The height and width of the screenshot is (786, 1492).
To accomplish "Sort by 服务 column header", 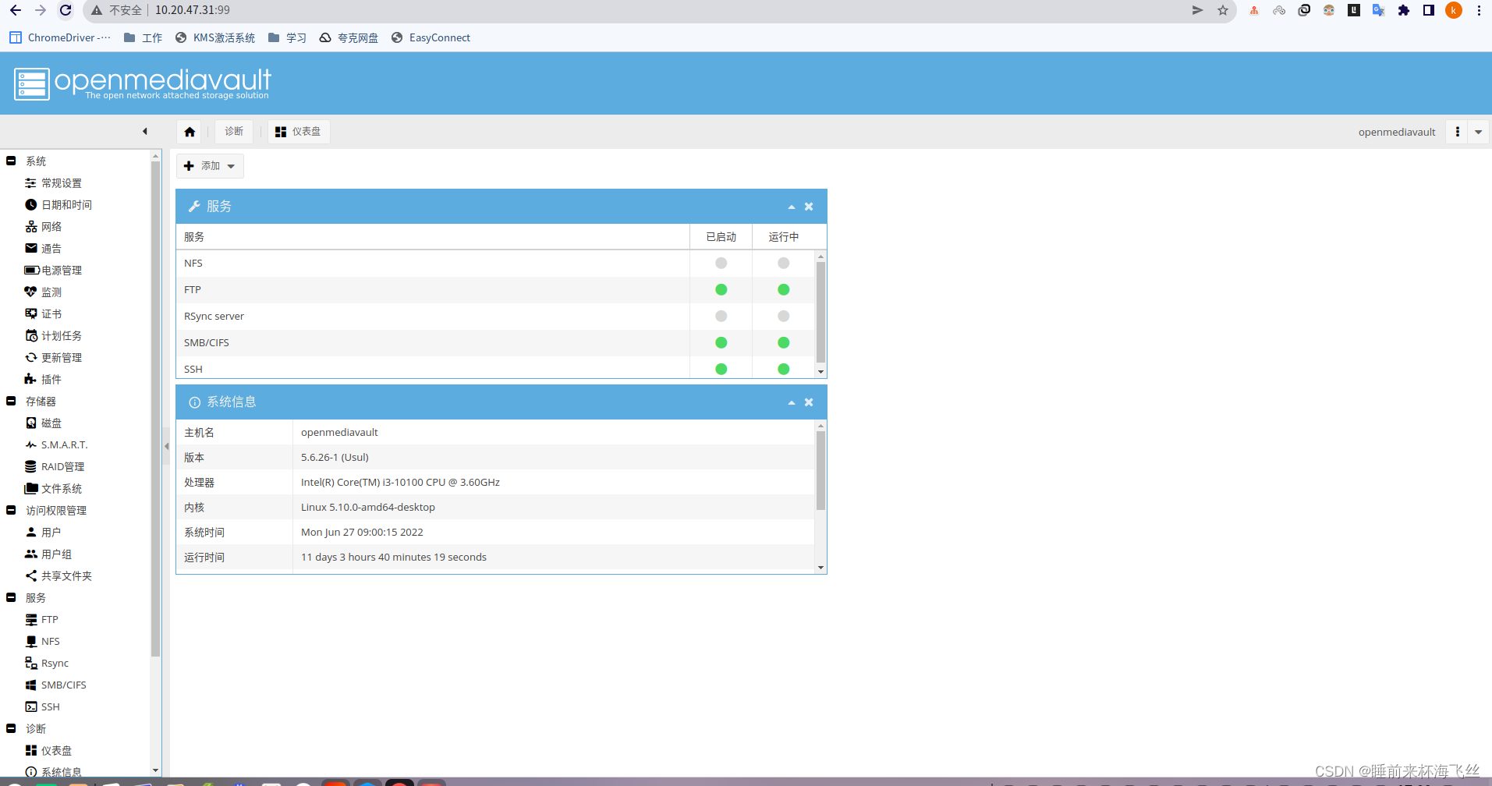I will pyautogui.click(x=433, y=237).
